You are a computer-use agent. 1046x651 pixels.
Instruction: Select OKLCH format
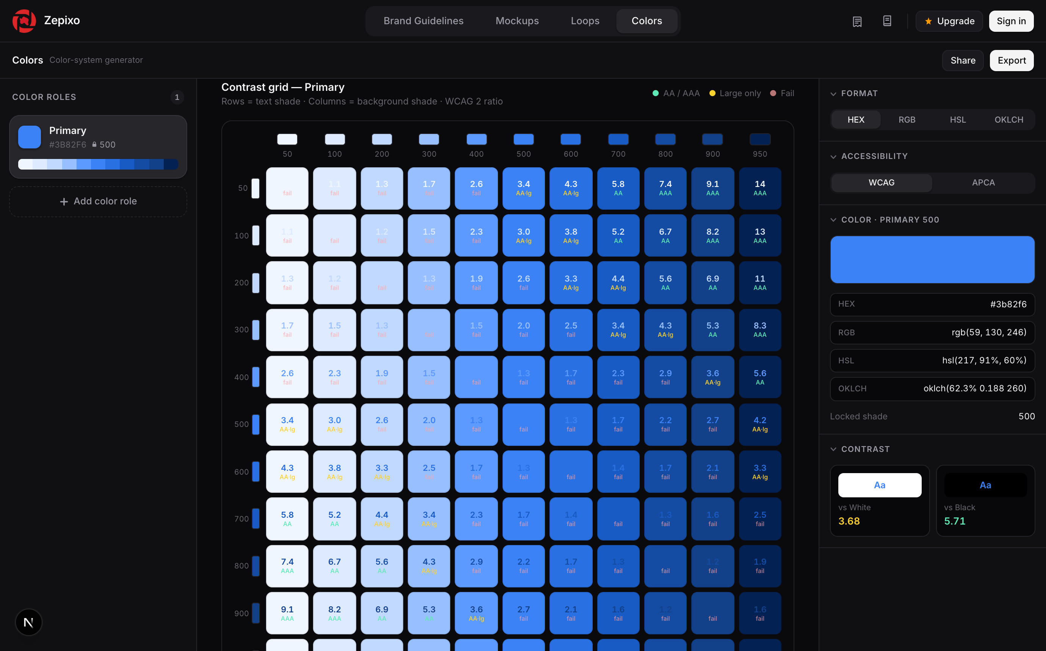1008,120
